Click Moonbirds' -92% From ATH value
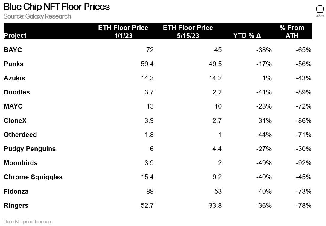 coord(304,163)
